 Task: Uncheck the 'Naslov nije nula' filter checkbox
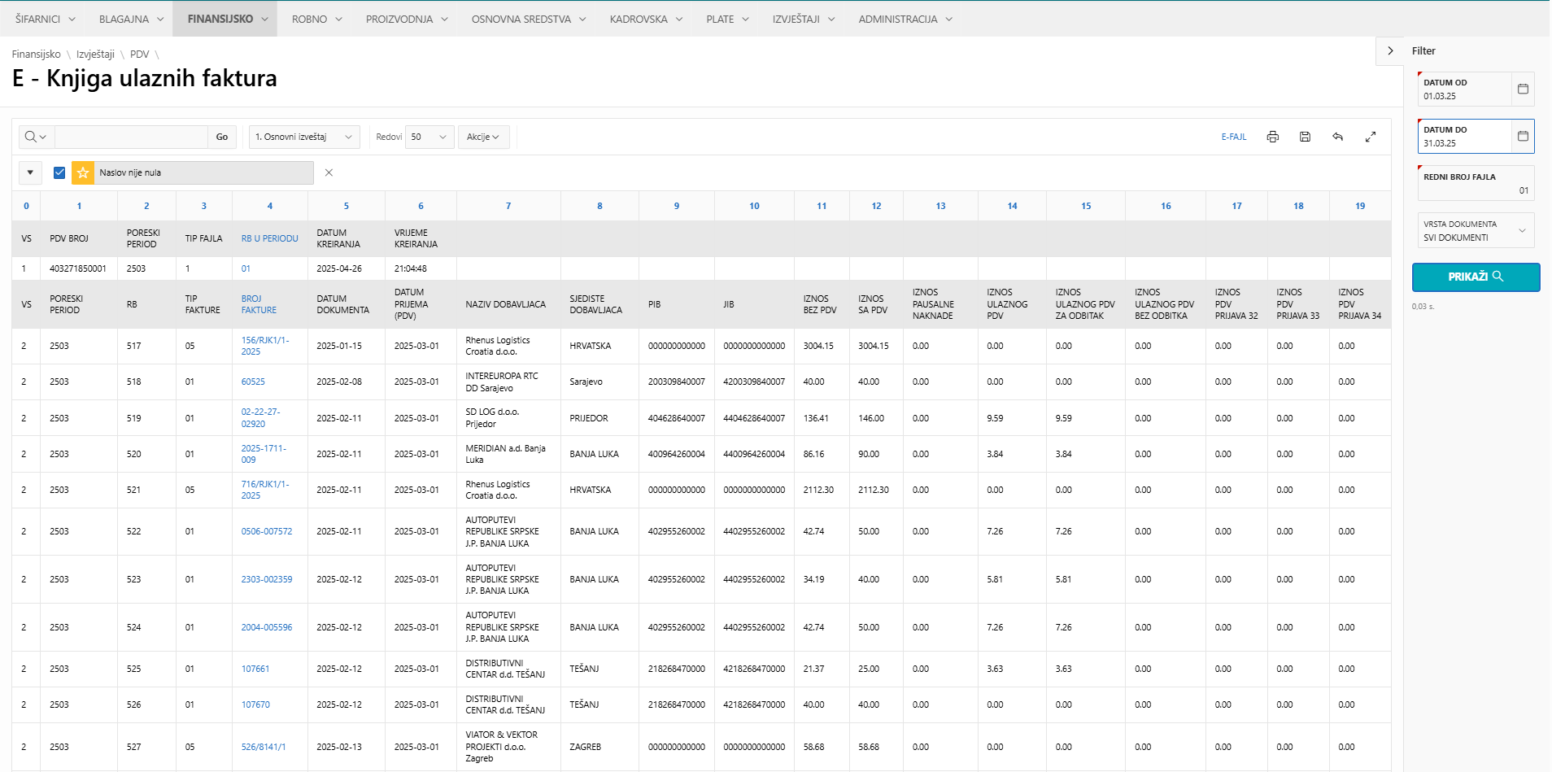[x=59, y=172]
